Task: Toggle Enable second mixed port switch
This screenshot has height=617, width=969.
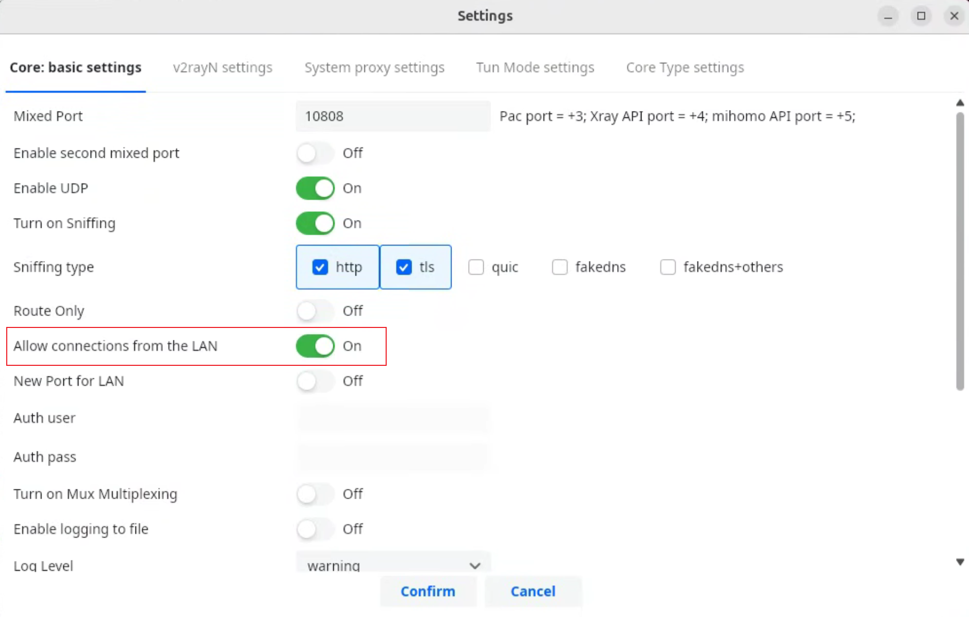Action: (x=315, y=153)
